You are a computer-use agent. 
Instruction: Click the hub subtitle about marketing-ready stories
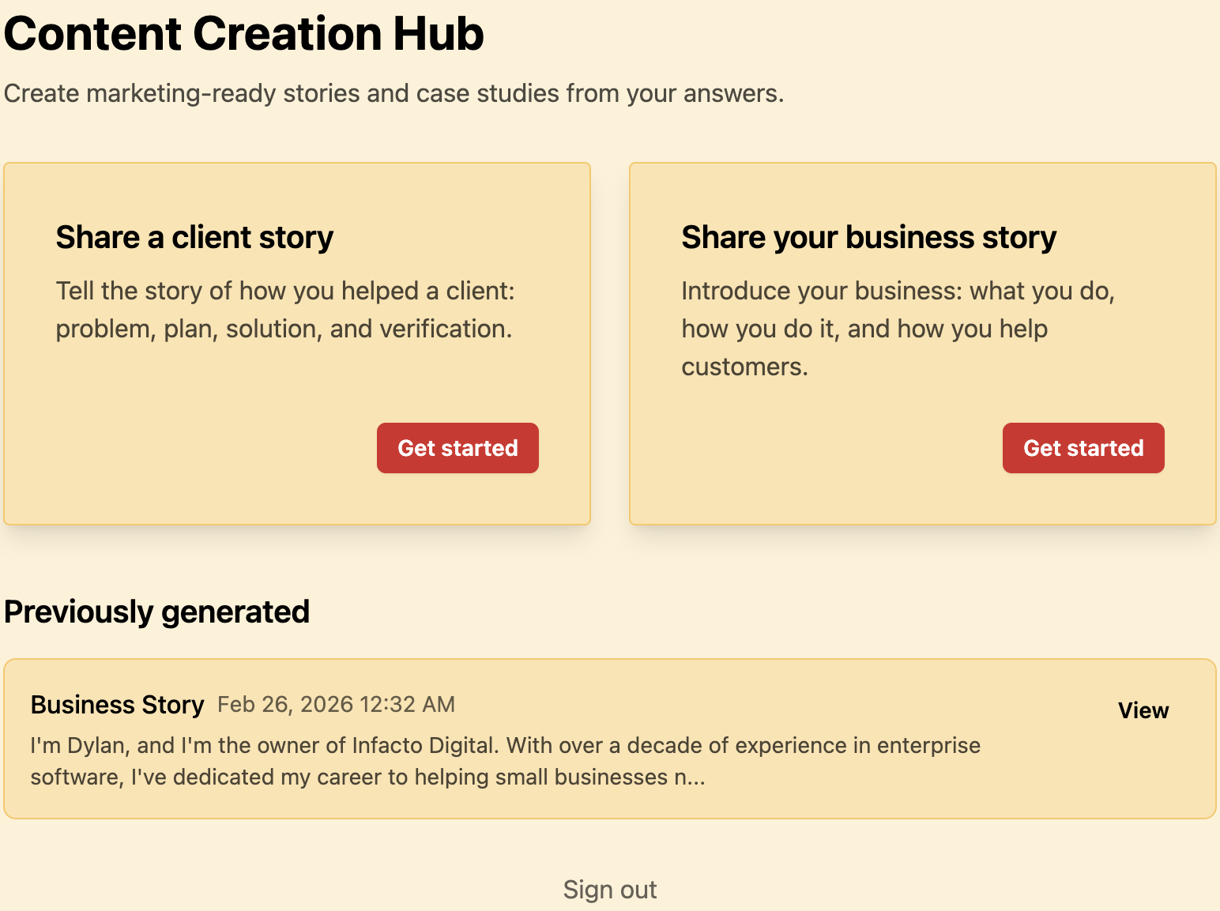(394, 93)
